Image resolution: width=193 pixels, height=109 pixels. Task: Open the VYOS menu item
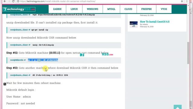pos(164,9)
